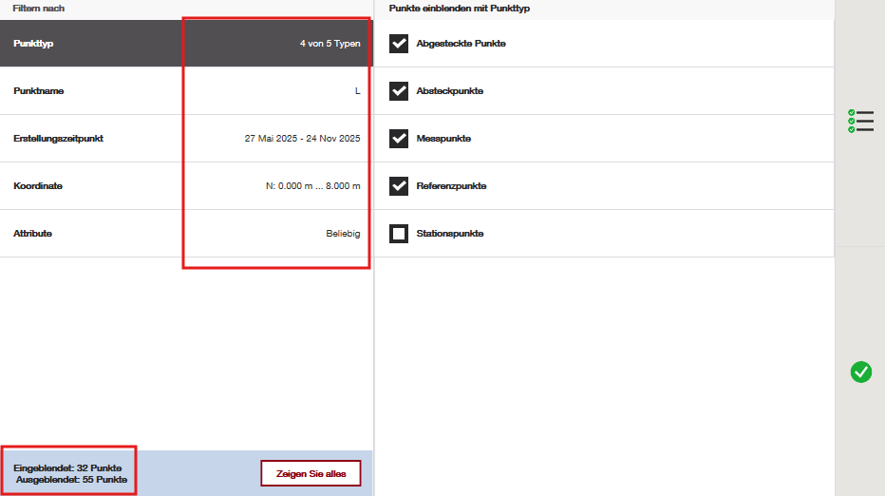
Task: Untick the Referenzpunkte checkbox
Action: coord(399,186)
